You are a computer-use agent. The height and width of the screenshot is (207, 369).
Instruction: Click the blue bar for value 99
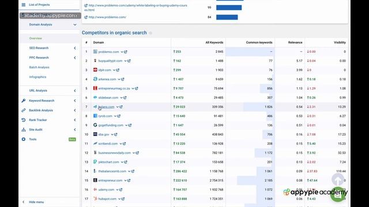coord(229,7)
